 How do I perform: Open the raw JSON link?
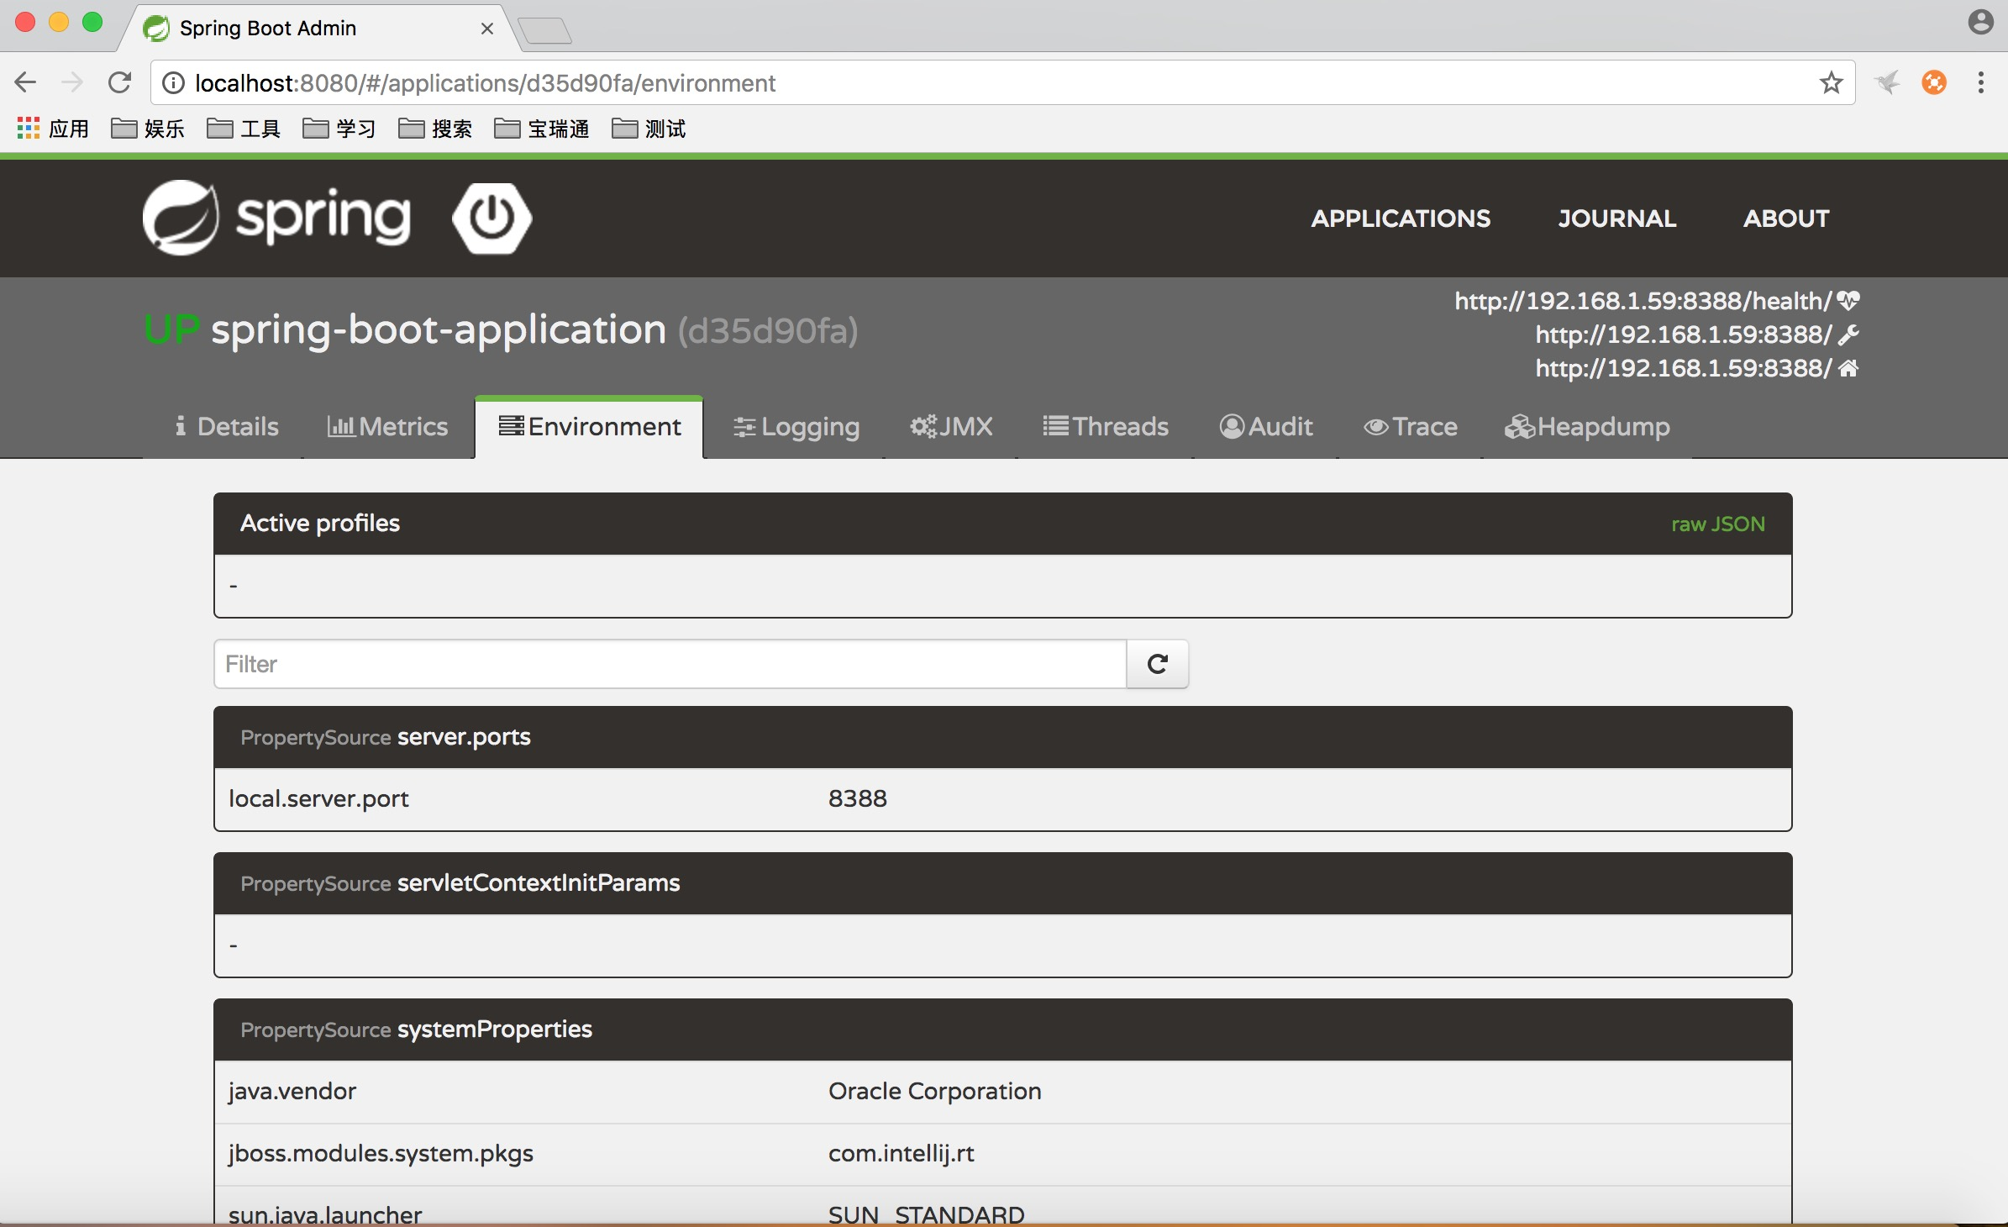1717,524
